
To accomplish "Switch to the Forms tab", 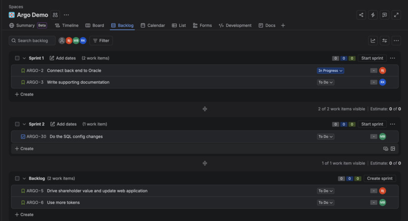I will click(202, 25).
